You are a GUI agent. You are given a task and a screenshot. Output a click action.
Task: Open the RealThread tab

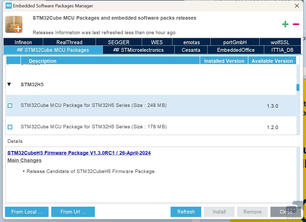(x=69, y=42)
